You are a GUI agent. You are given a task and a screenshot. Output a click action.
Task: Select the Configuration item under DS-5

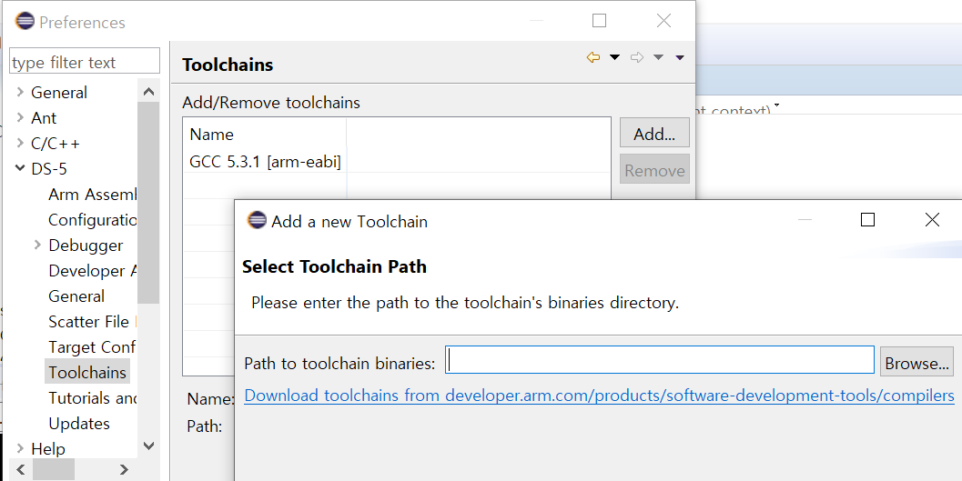pos(92,219)
